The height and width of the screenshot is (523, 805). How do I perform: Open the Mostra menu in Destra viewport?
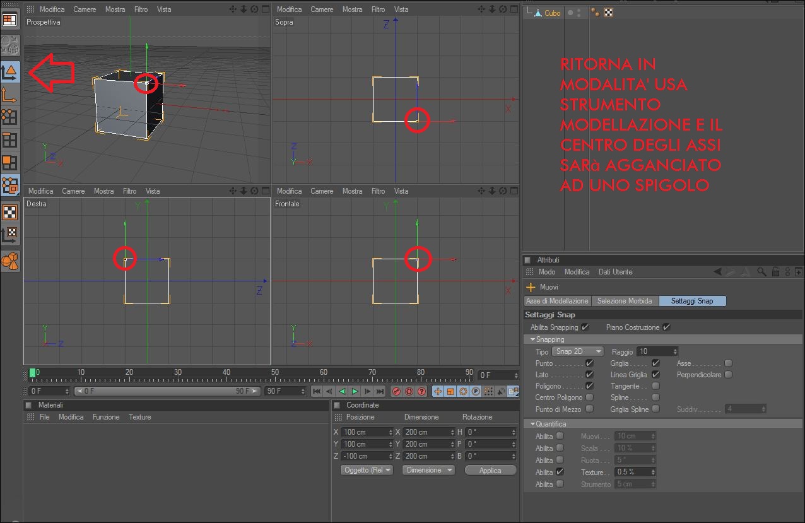click(x=104, y=191)
